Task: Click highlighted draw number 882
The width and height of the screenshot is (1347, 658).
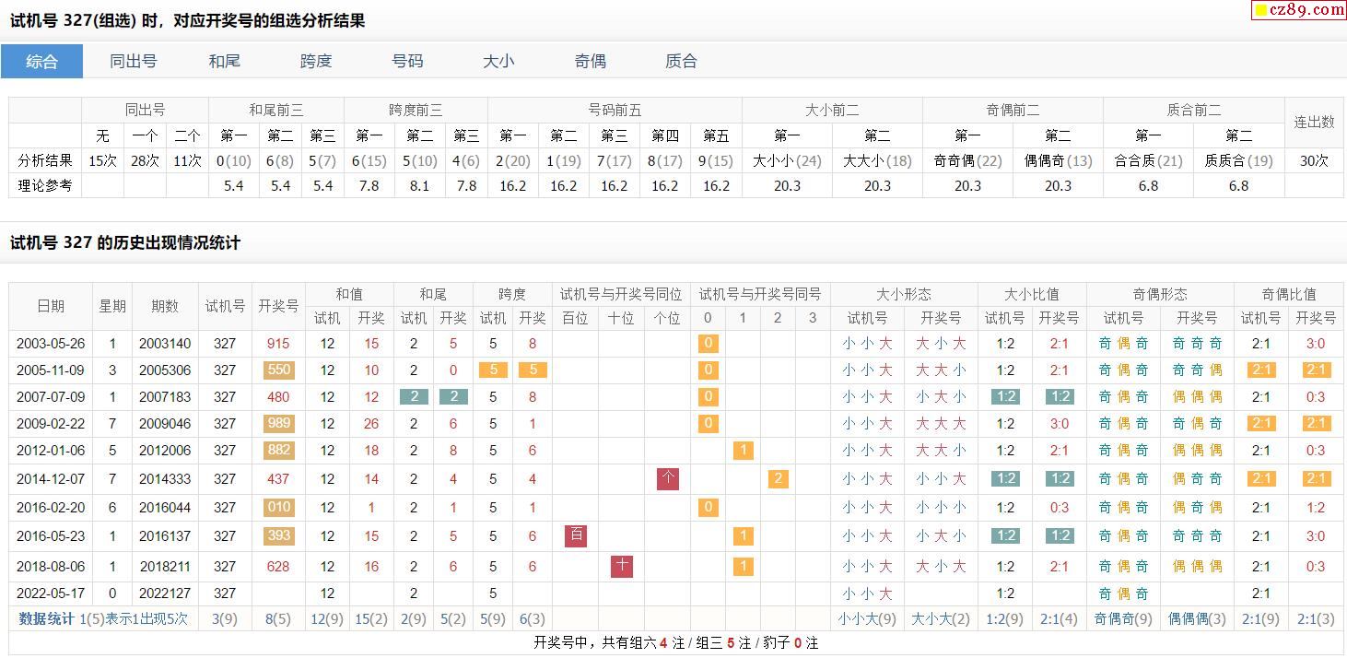Action: [x=277, y=450]
